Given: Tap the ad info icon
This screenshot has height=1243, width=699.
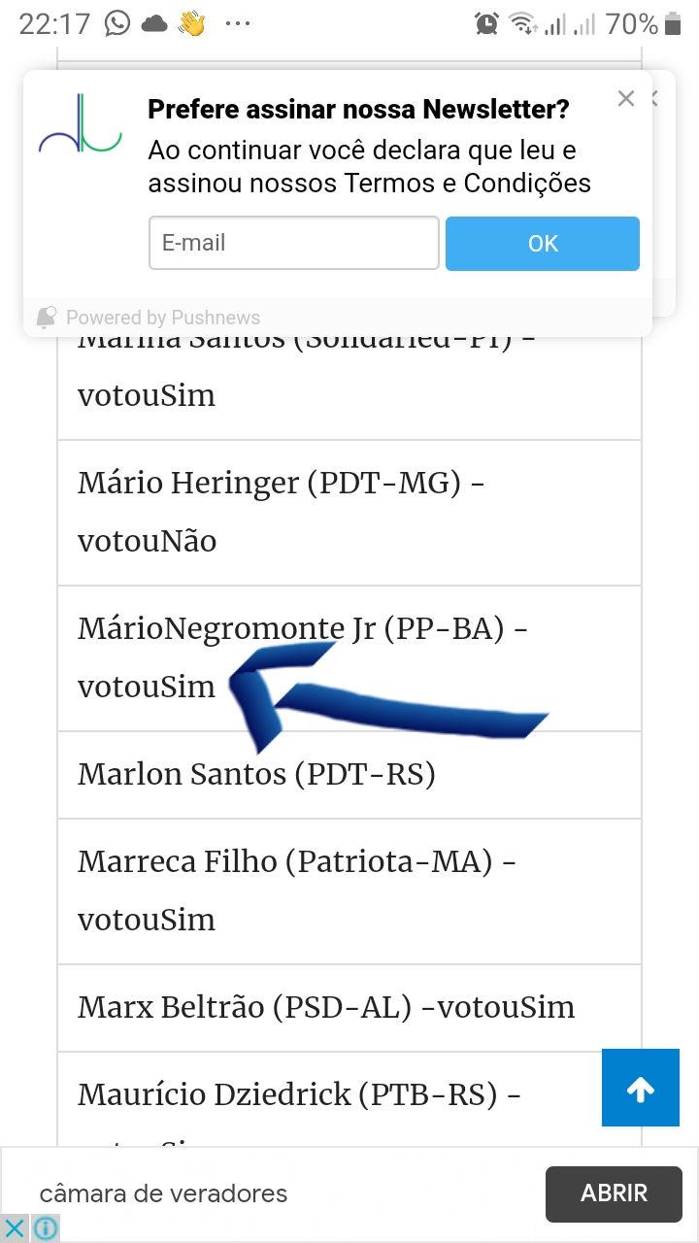Looking at the screenshot, I should point(45,1227).
